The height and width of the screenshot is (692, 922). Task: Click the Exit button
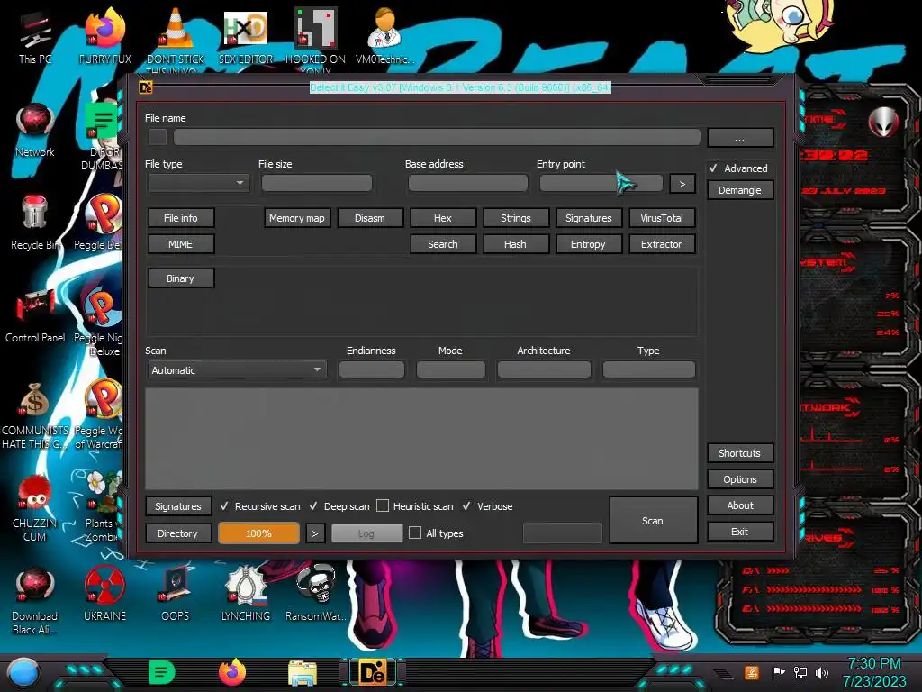point(740,532)
